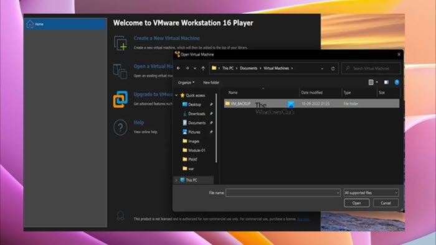Click the Images folder icon
This screenshot has width=436, height=245.
tap(184, 141)
